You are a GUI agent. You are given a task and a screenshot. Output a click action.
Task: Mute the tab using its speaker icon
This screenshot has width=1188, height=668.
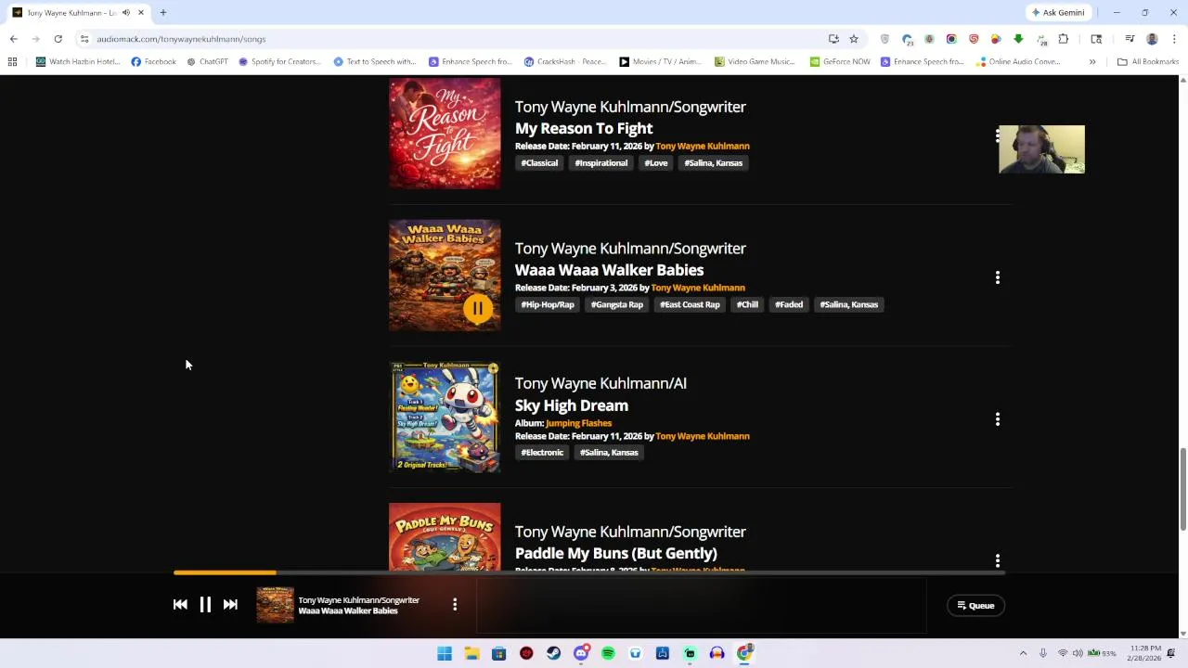coord(126,13)
